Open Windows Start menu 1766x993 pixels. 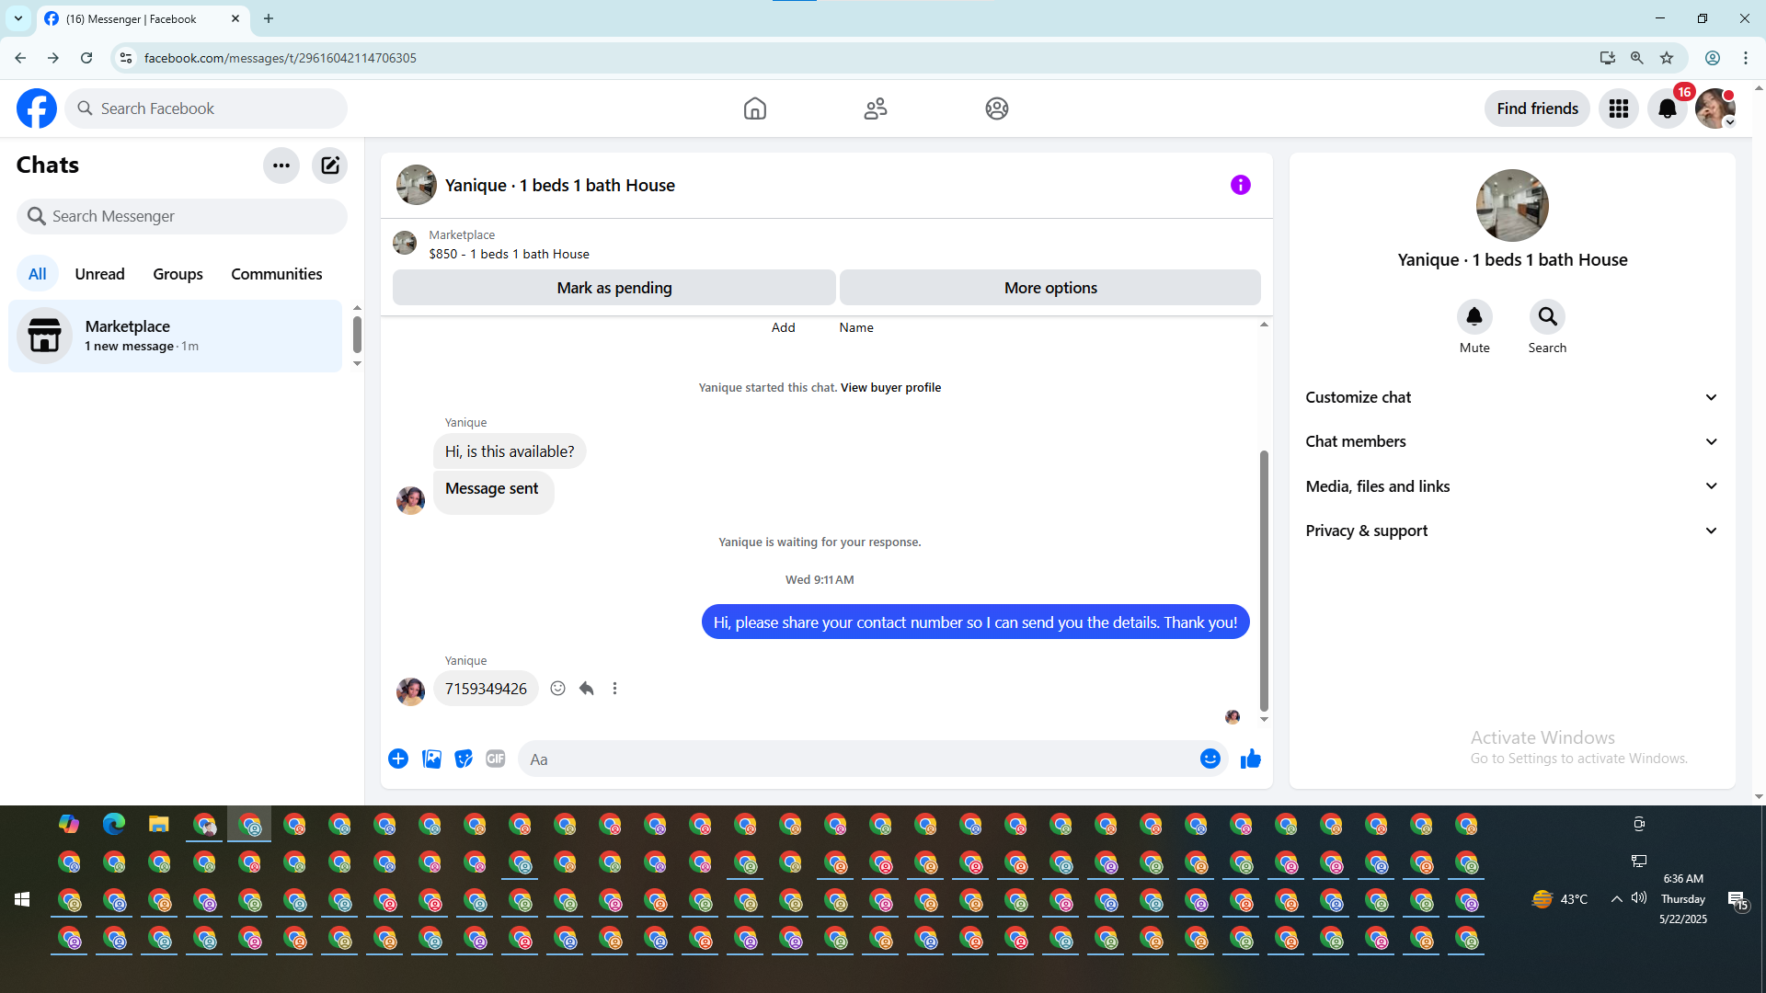coord(22,899)
